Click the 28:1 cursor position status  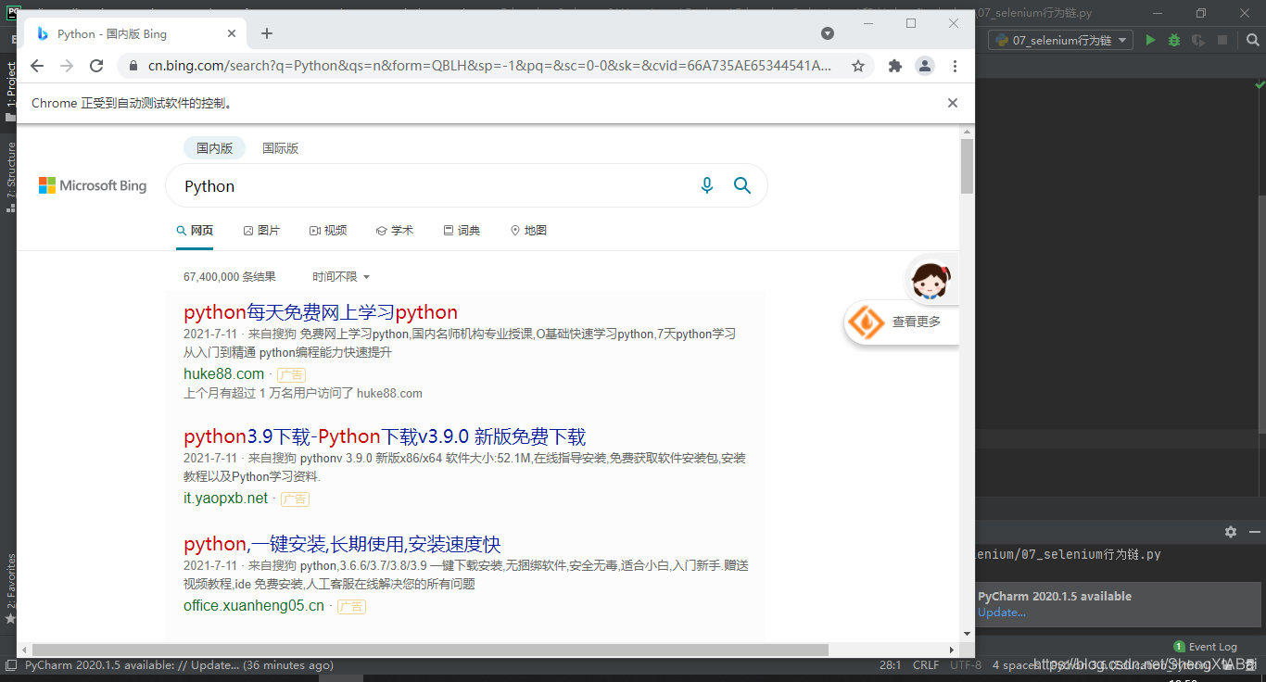(x=890, y=665)
